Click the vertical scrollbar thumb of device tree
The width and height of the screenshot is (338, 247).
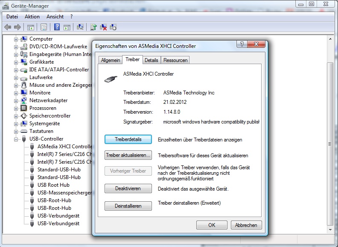(x=330, y=144)
